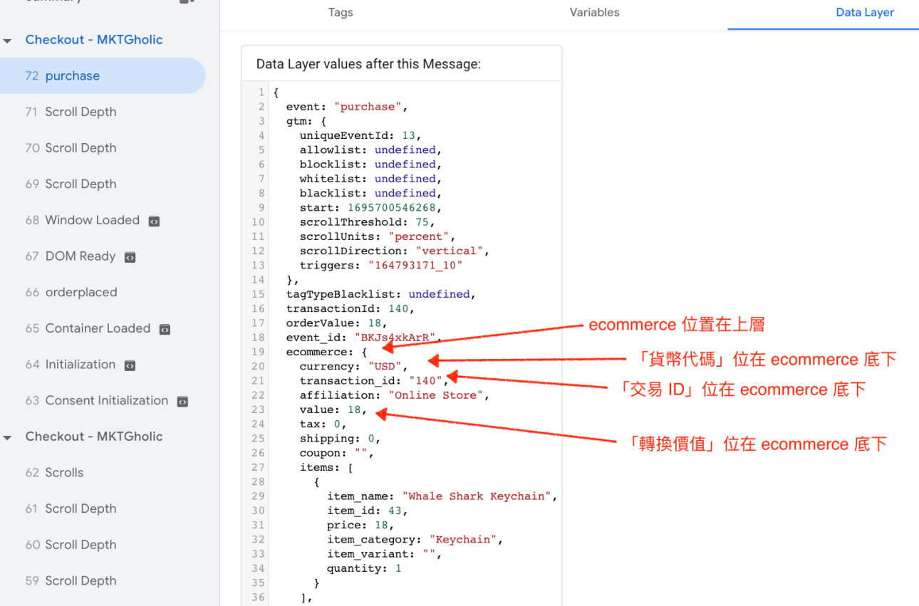Click the coupon: "" line
This screenshot has height=606, width=919.
point(337,453)
